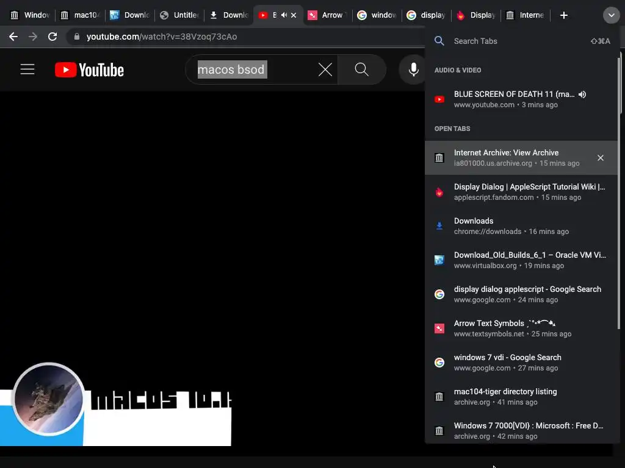Click red icon beside Arrow Text Symbols entry

coord(439,328)
